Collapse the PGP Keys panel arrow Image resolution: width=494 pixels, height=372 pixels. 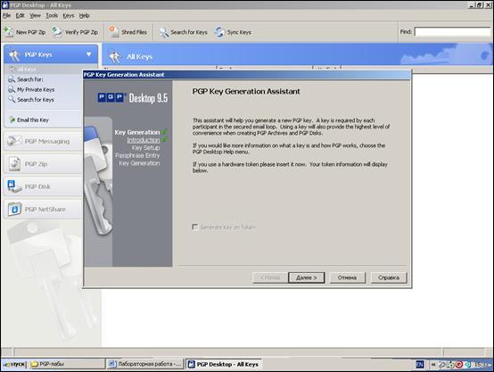tap(89, 54)
